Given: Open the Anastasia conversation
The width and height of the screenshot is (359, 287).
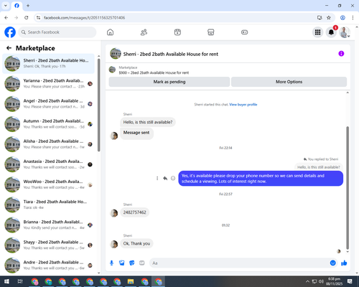Looking at the screenshot, I should [48, 164].
